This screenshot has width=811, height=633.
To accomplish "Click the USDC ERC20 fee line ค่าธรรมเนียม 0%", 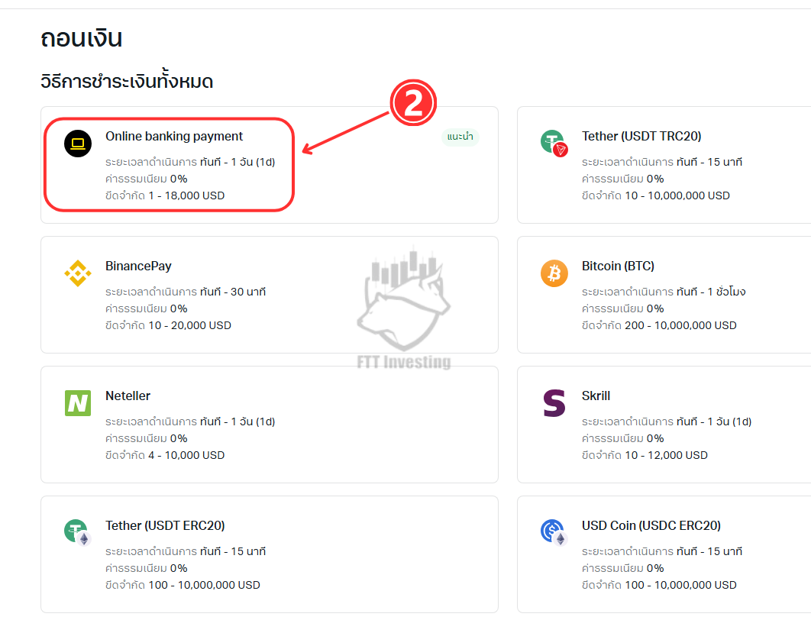I will [622, 568].
